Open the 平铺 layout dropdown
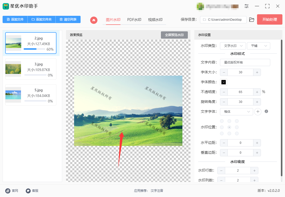This screenshot has width=285, height=197. pos(259,46)
